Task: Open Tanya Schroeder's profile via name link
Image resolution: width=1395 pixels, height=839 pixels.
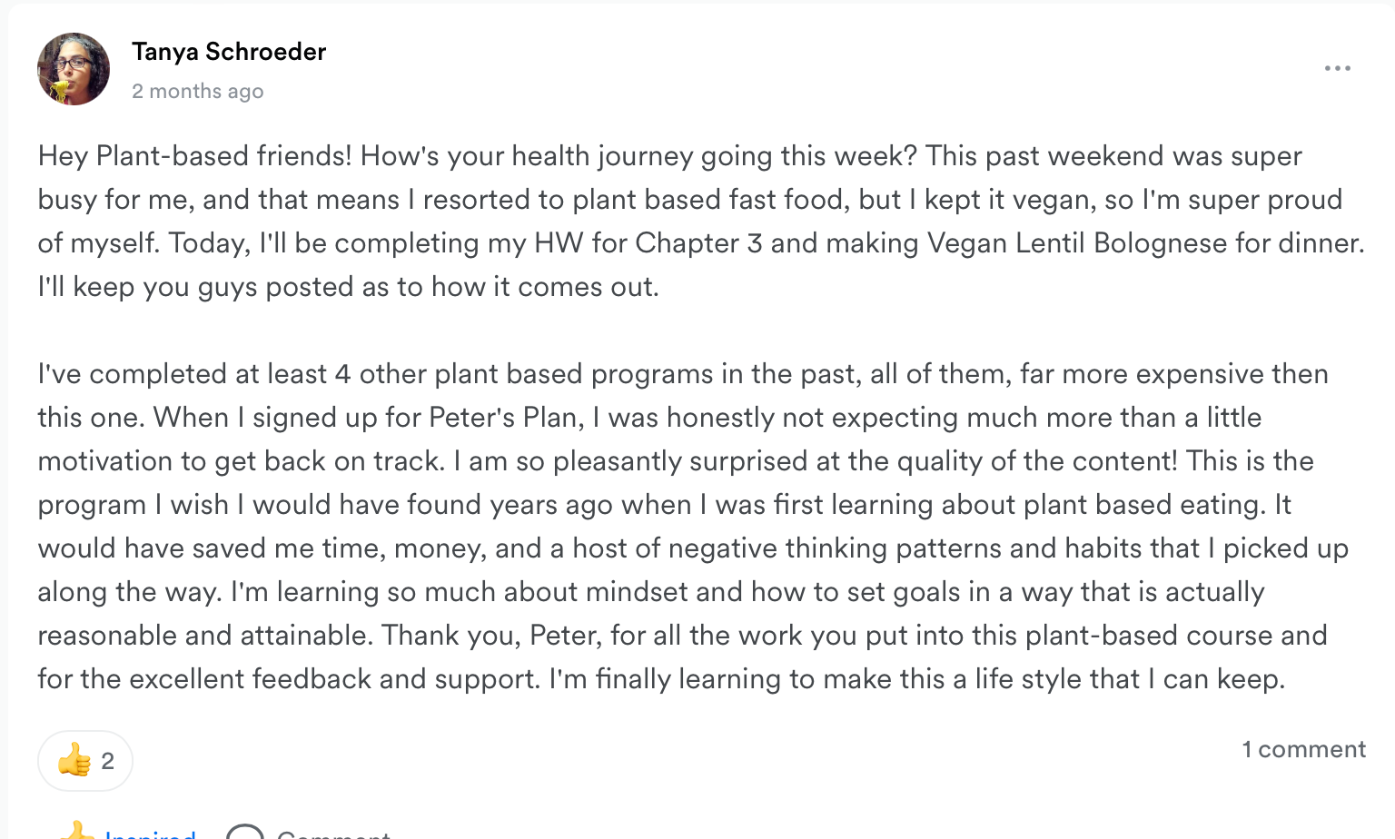Action: (x=229, y=52)
